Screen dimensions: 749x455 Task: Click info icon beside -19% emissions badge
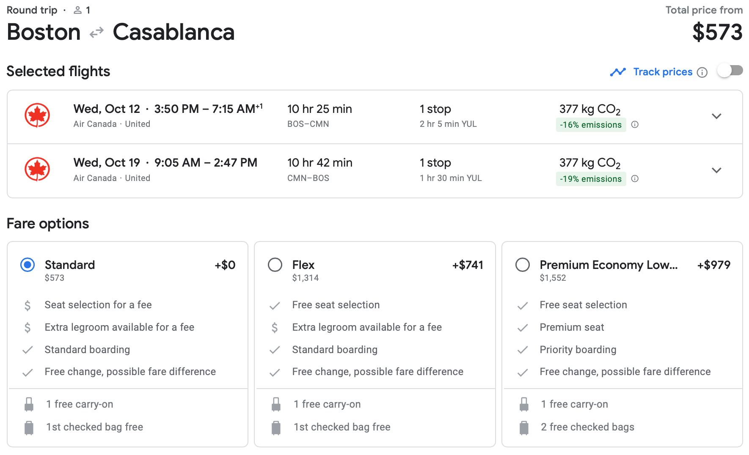[635, 179]
